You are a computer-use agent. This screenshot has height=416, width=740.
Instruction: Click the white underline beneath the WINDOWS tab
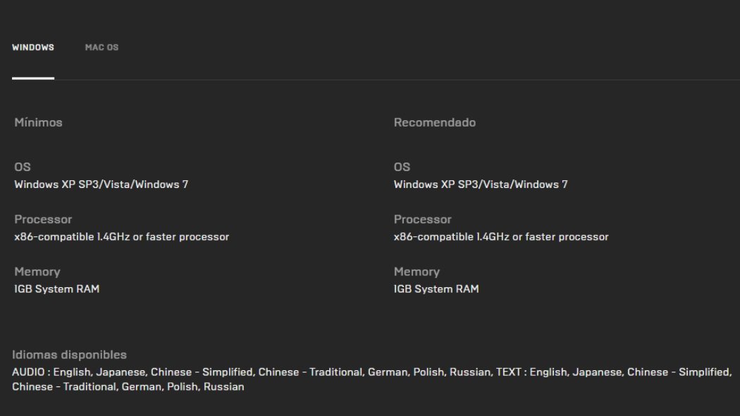tap(33, 78)
